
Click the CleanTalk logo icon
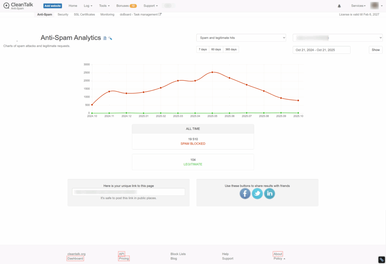(6, 6)
